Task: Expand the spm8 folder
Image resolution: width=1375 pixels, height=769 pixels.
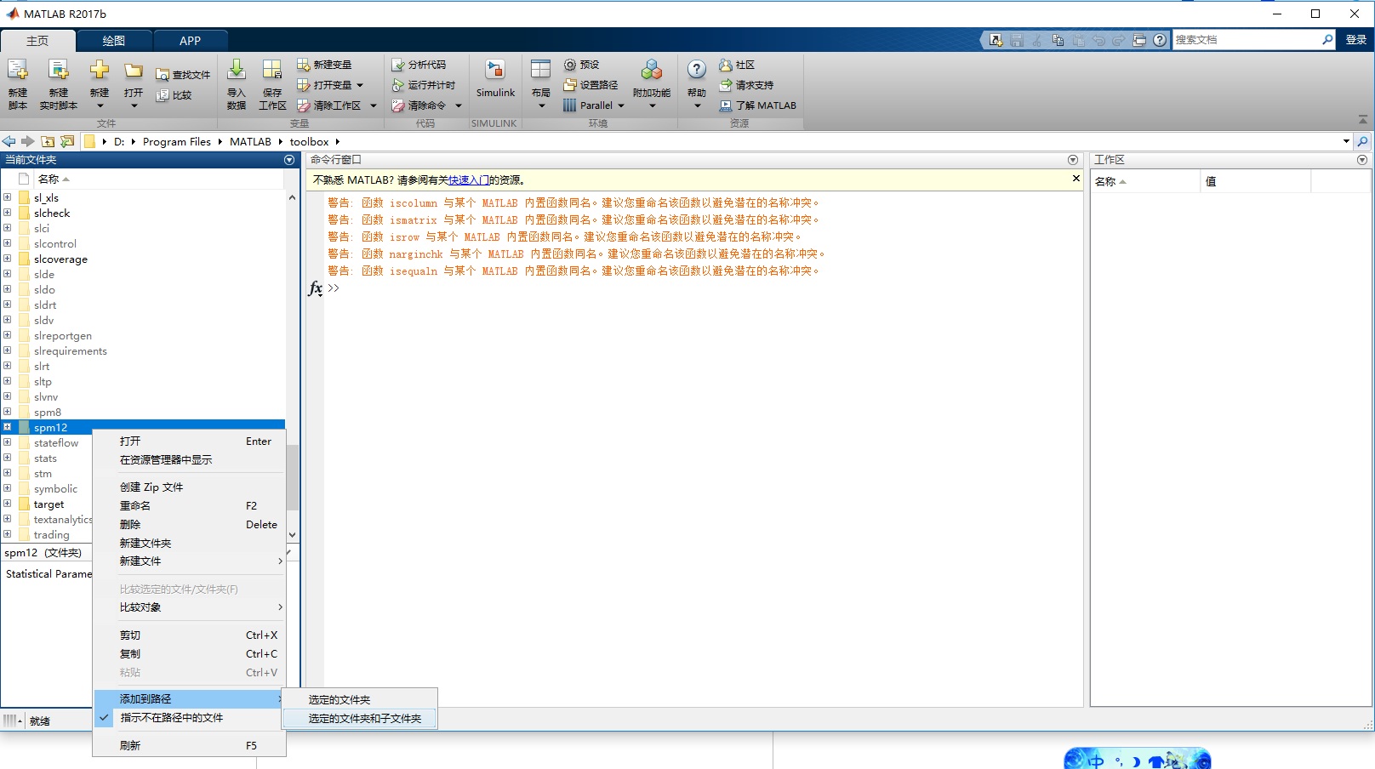Action: [7, 412]
